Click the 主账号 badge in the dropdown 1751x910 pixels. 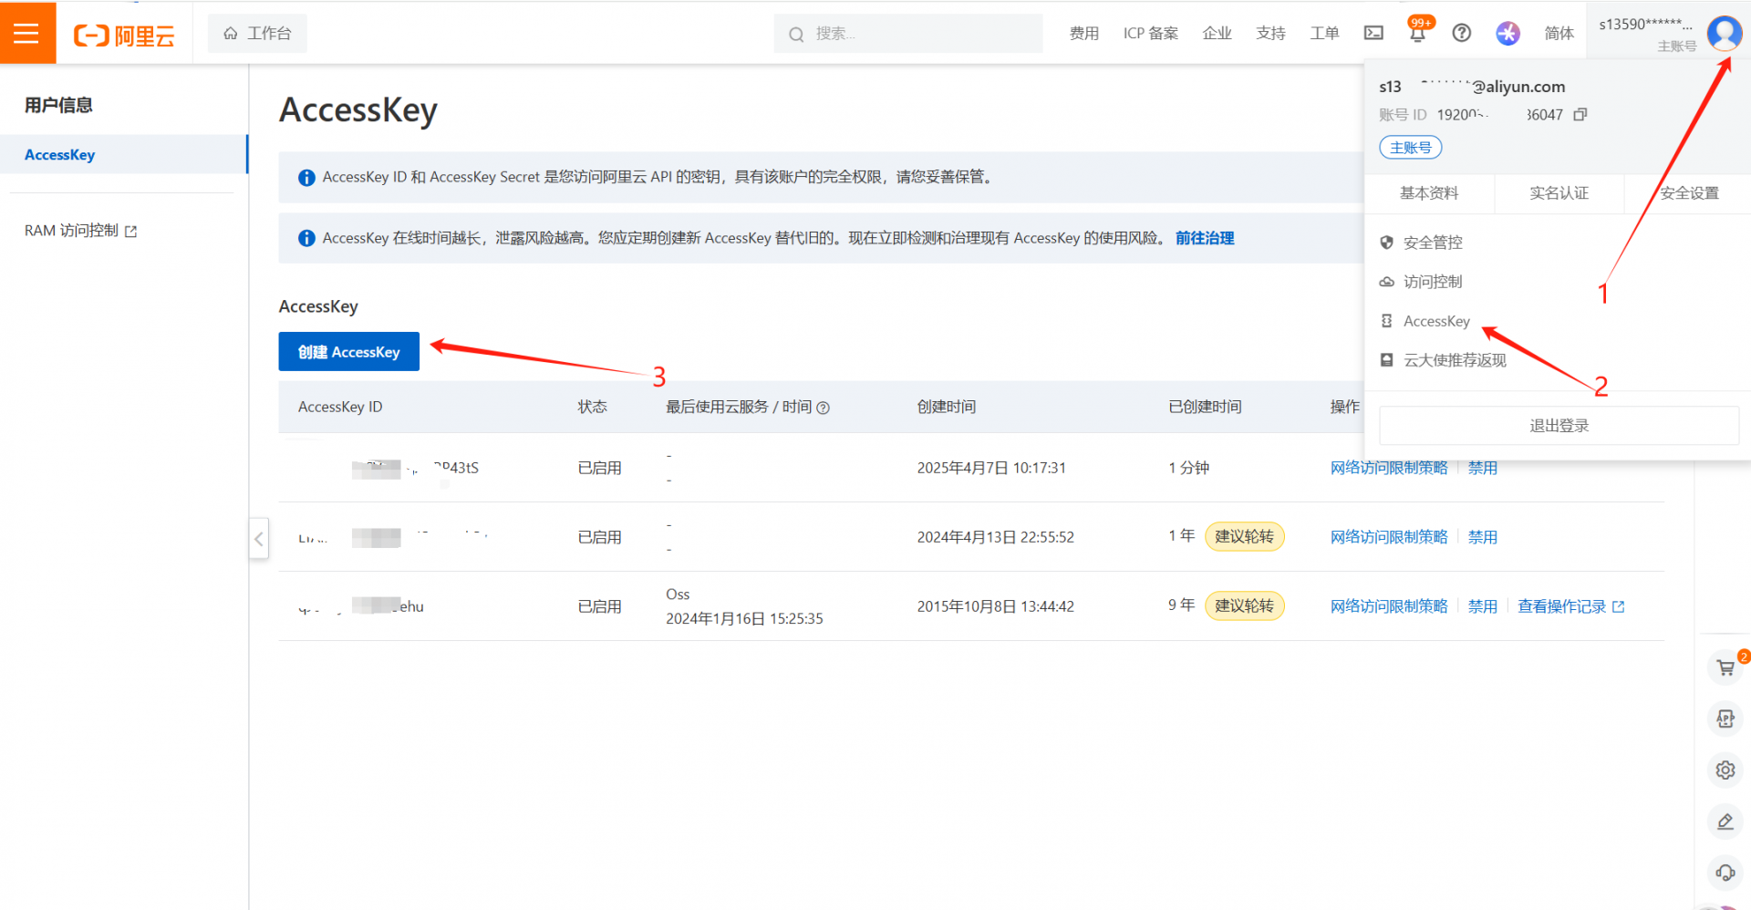coord(1410,148)
